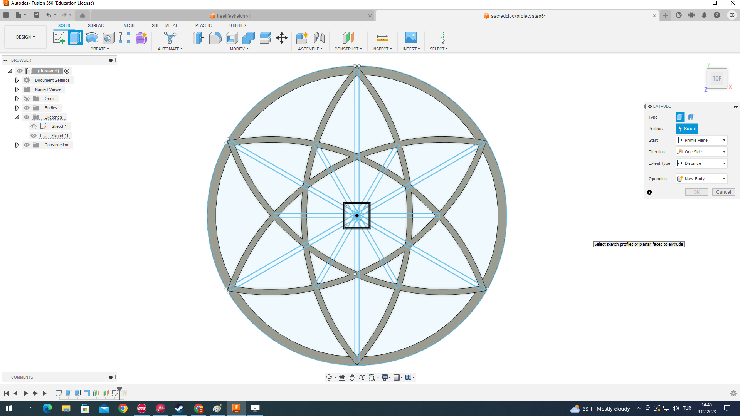Expand the Construction folder
The height and width of the screenshot is (416, 740).
17,145
